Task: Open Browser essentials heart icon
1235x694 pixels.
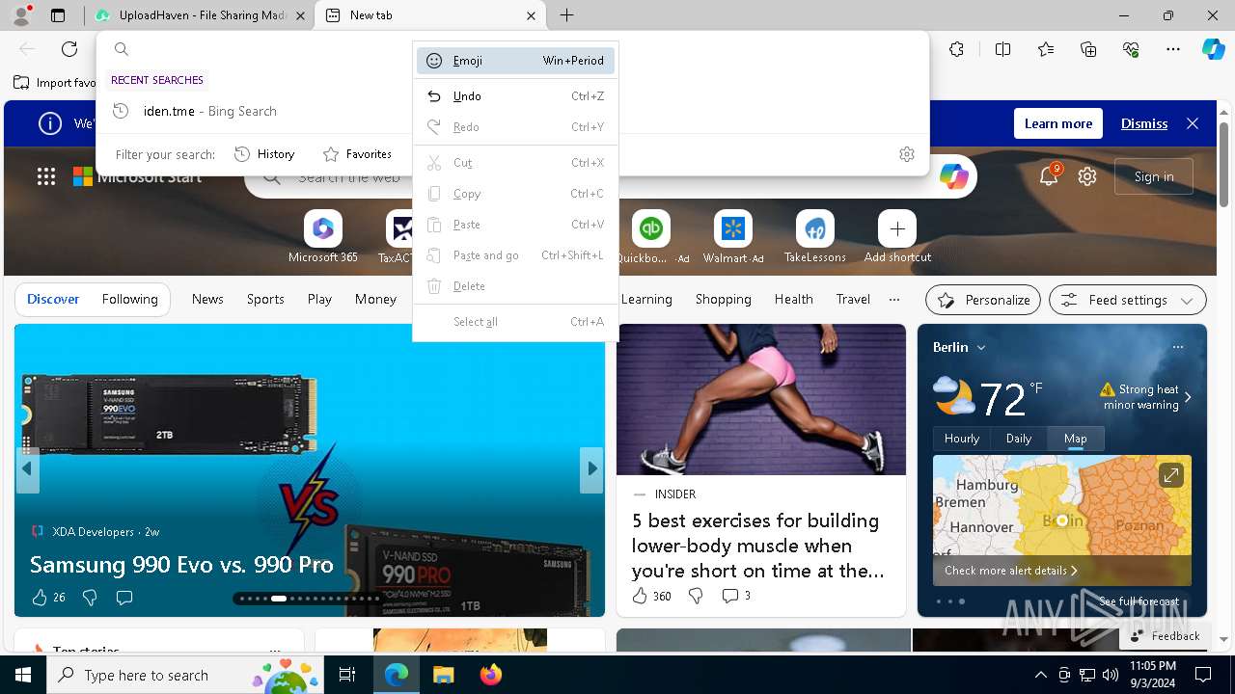Action: (x=1131, y=49)
